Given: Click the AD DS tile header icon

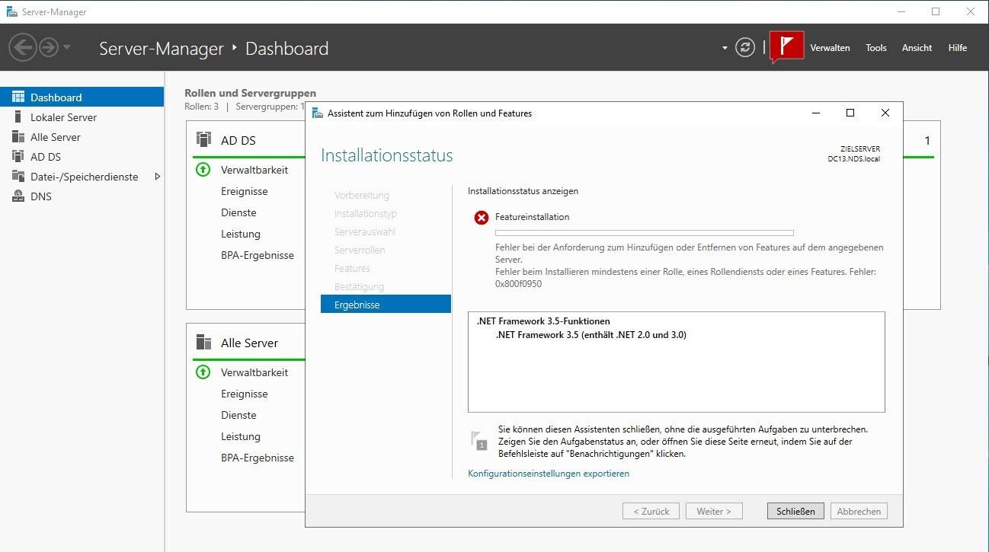Looking at the screenshot, I should pyautogui.click(x=203, y=140).
